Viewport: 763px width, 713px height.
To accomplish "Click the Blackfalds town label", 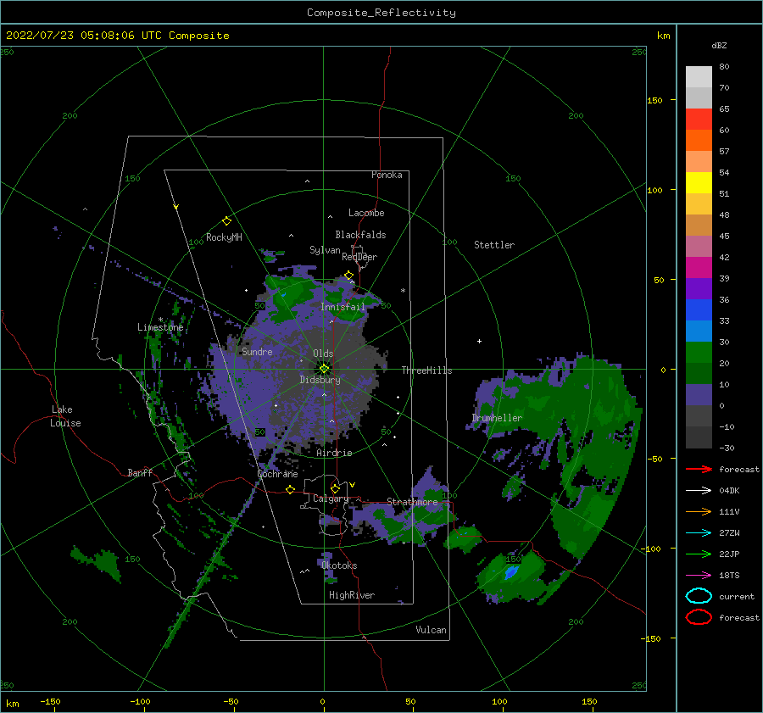I will pos(360,235).
